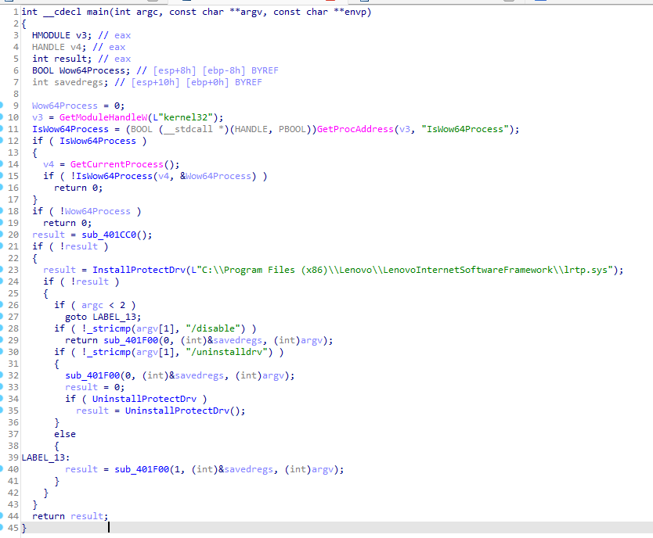Select the final return result statement

click(x=70, y=516)
